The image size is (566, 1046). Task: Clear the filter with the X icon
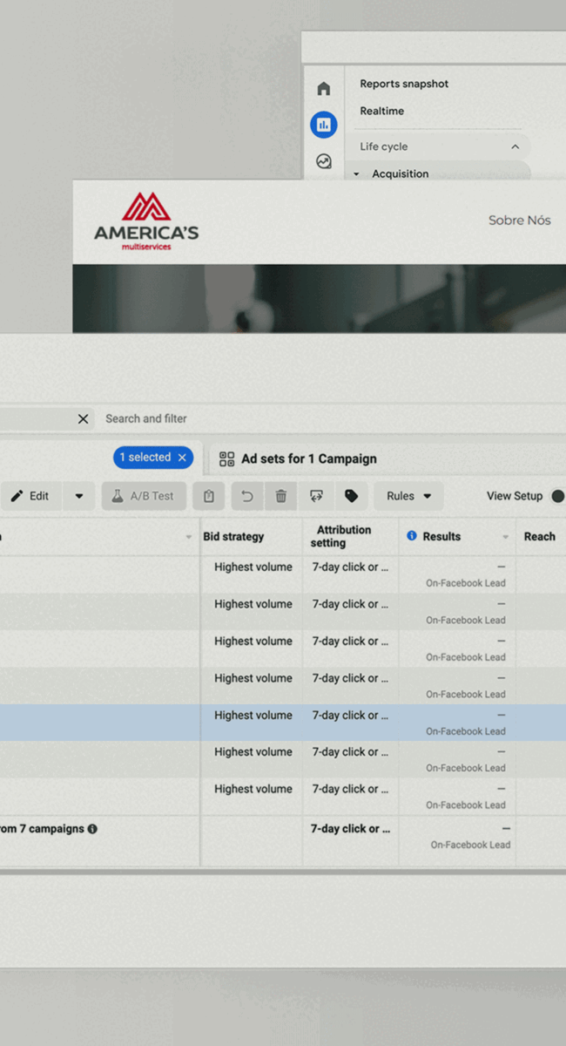pos(83,418)
